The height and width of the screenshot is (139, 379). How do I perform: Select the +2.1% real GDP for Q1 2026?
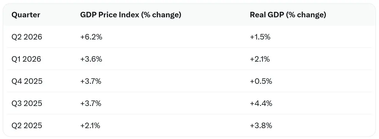coord(260,59)
